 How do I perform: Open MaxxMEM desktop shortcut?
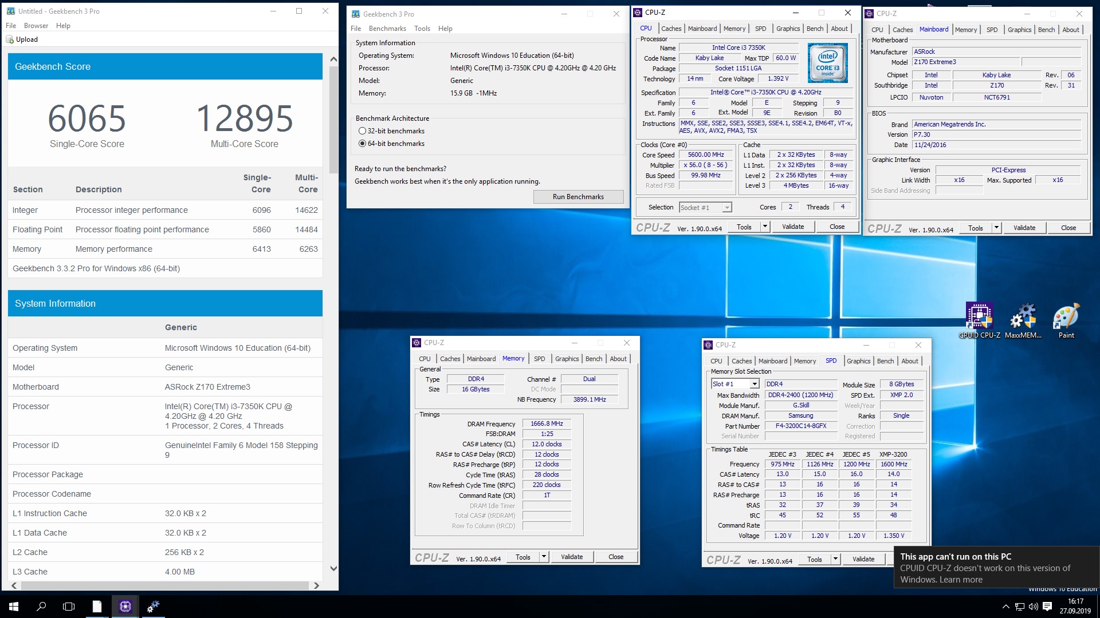(1023, 320)
